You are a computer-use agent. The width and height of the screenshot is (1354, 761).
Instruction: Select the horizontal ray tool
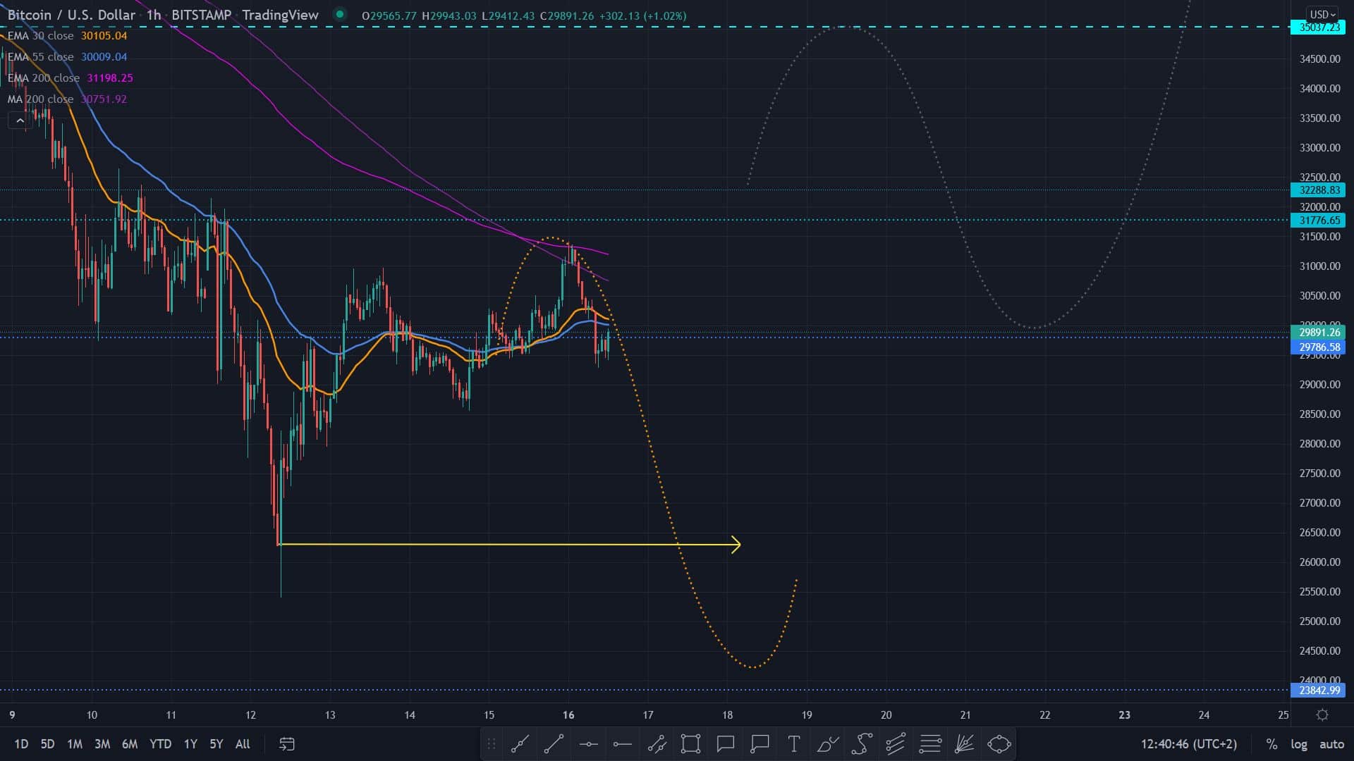point(622,743)
